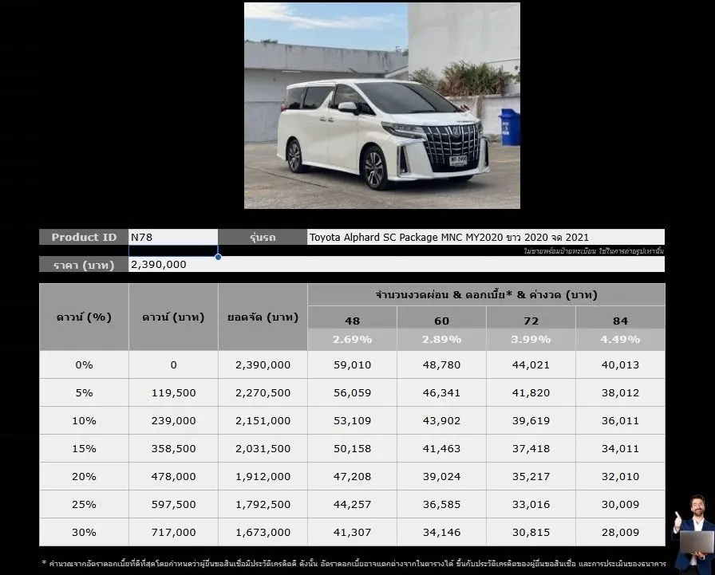This screenshot has height=575, width=715.
Task: Select the finance amount 1,792,500
Action: [263, 504]
